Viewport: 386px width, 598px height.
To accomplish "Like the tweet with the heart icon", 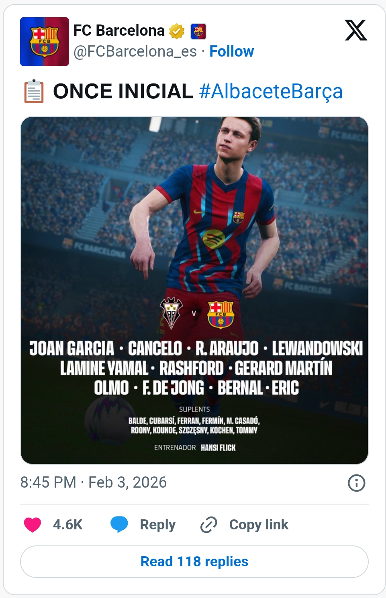I will pos(33,525).
